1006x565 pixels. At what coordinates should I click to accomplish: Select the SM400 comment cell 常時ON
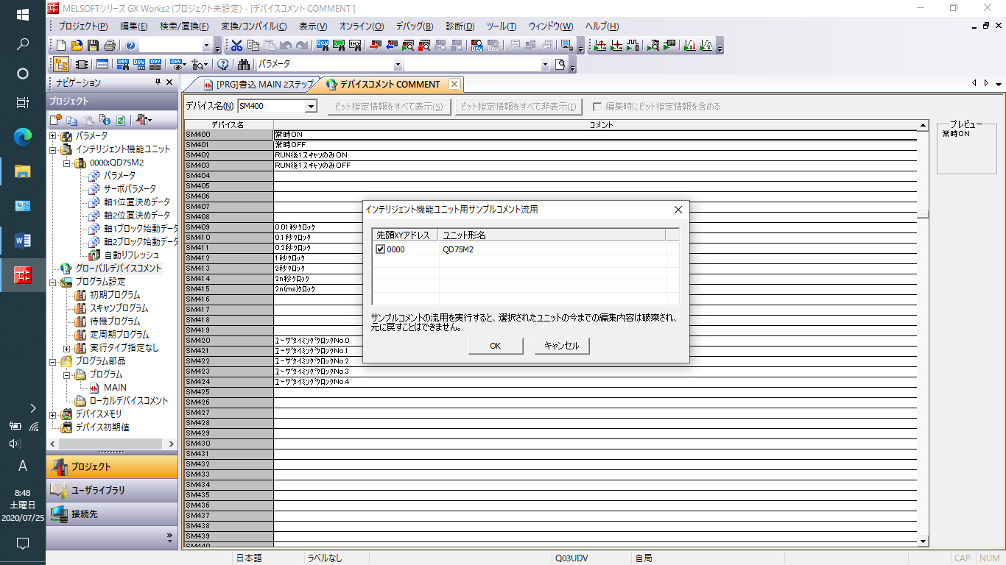(595, 135)
